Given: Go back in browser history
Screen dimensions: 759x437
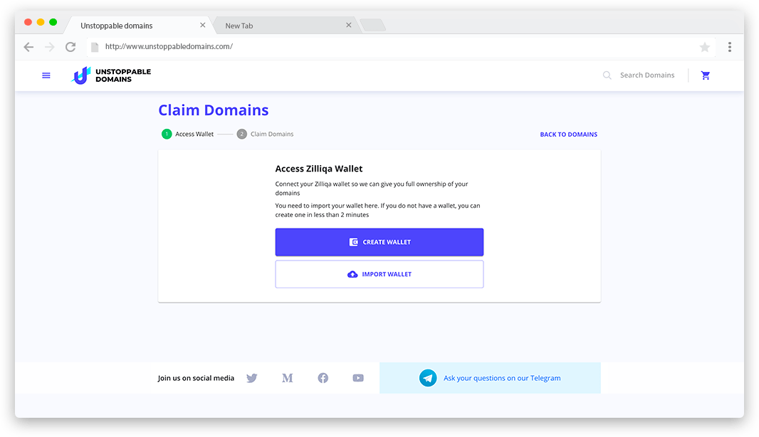Looking at the screenshot, I should pos(28,47).
